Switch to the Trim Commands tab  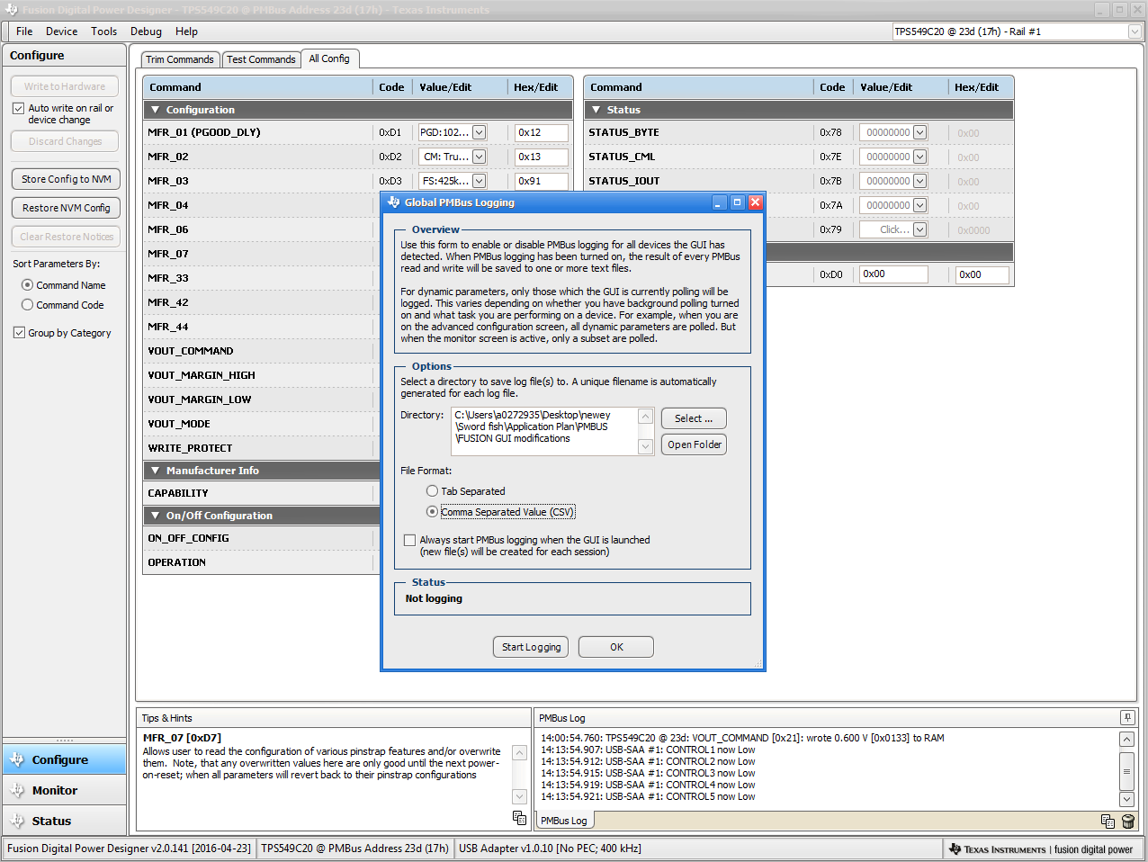click(x=179, y=59)
